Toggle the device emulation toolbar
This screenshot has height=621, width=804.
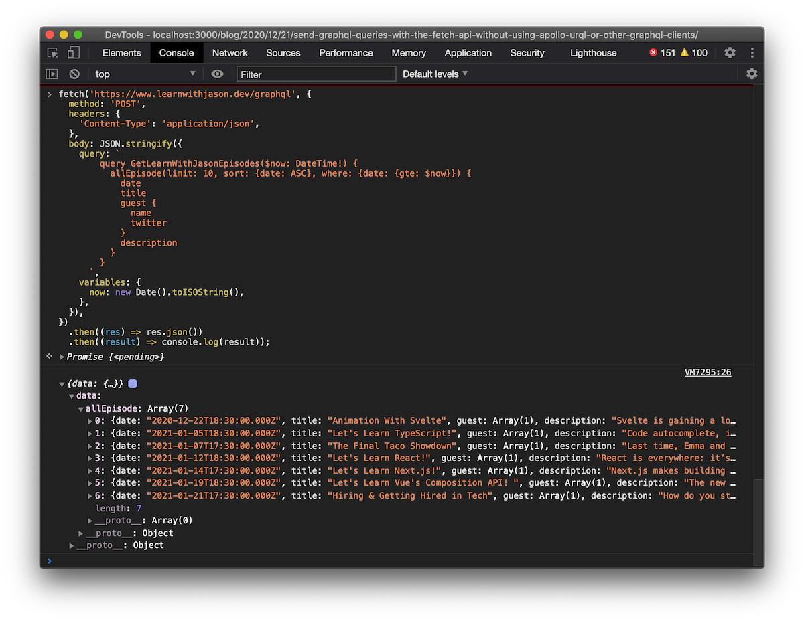pos(74,52)
